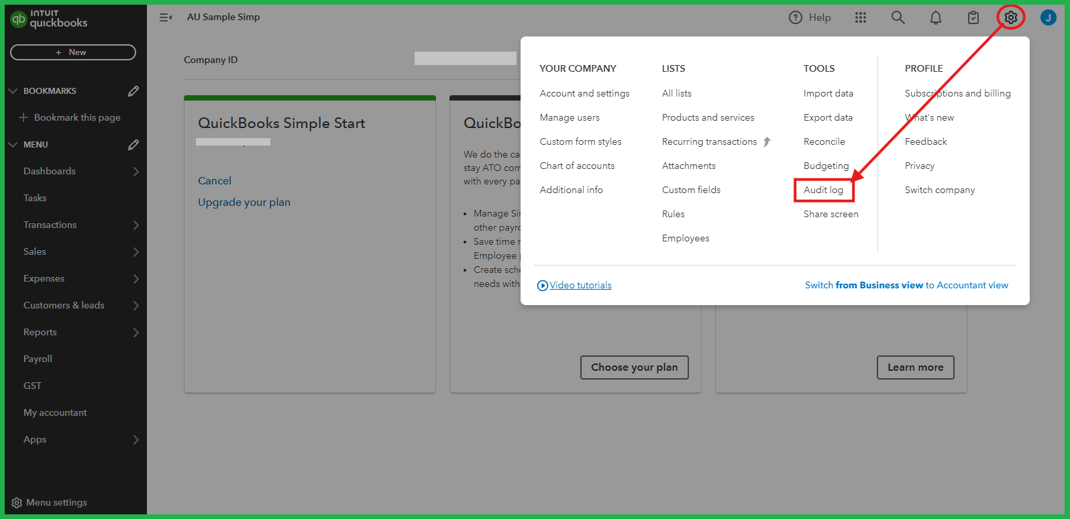This screenshot has width=1070, height=519.
Task: Click Choose your plan button
Action: pyautogui.click(x=635, y=367)
